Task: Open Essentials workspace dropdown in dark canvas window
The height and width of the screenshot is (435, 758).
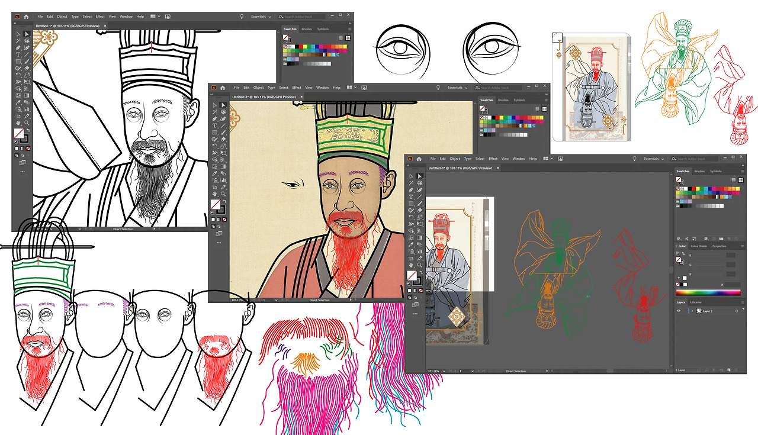Action: (654, 159)
